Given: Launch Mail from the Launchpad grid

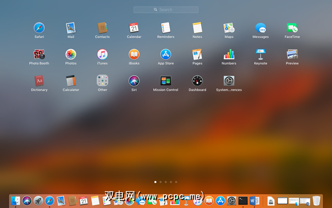Looking at the screenshot, I should pos(71,28).
